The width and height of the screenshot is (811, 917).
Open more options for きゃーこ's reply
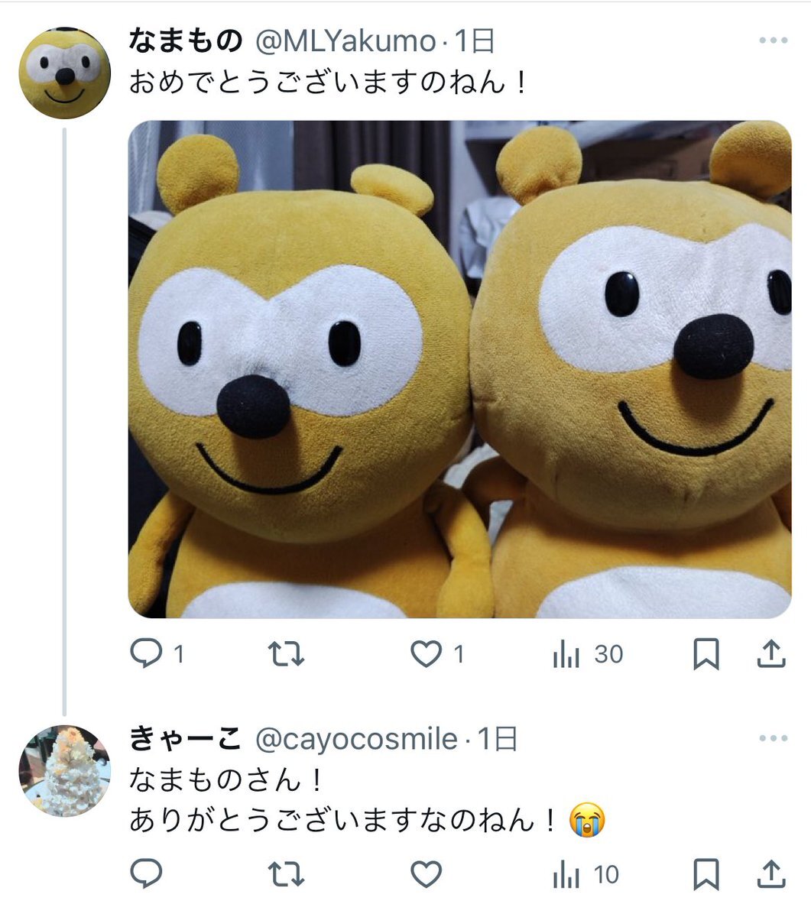pyautogui.click(x=773, y=738)
